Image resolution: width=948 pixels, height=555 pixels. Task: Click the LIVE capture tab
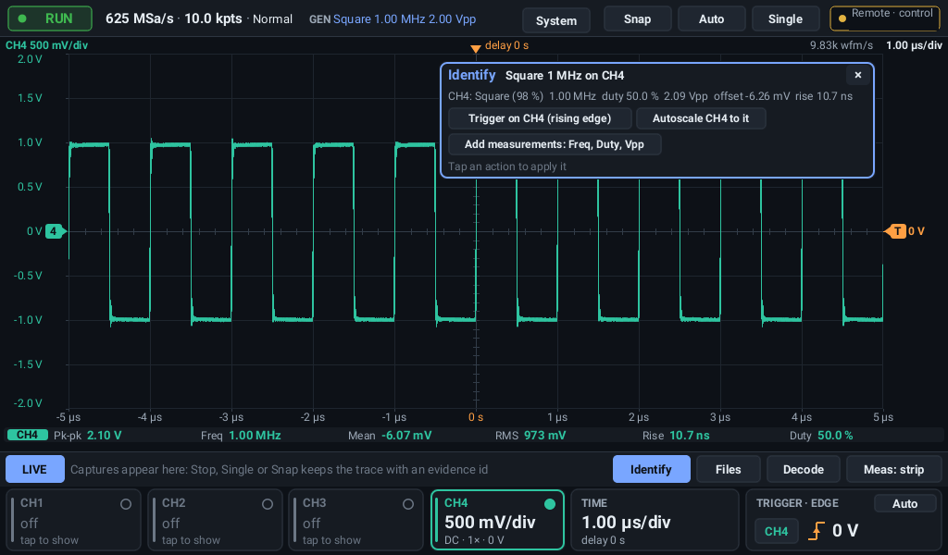click(34, 469)
